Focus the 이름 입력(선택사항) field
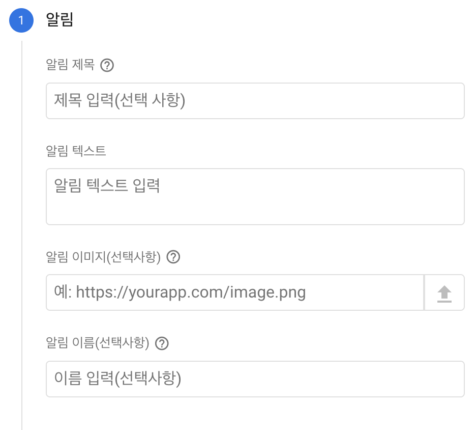 pyautogui.click(x=255, y=379)
